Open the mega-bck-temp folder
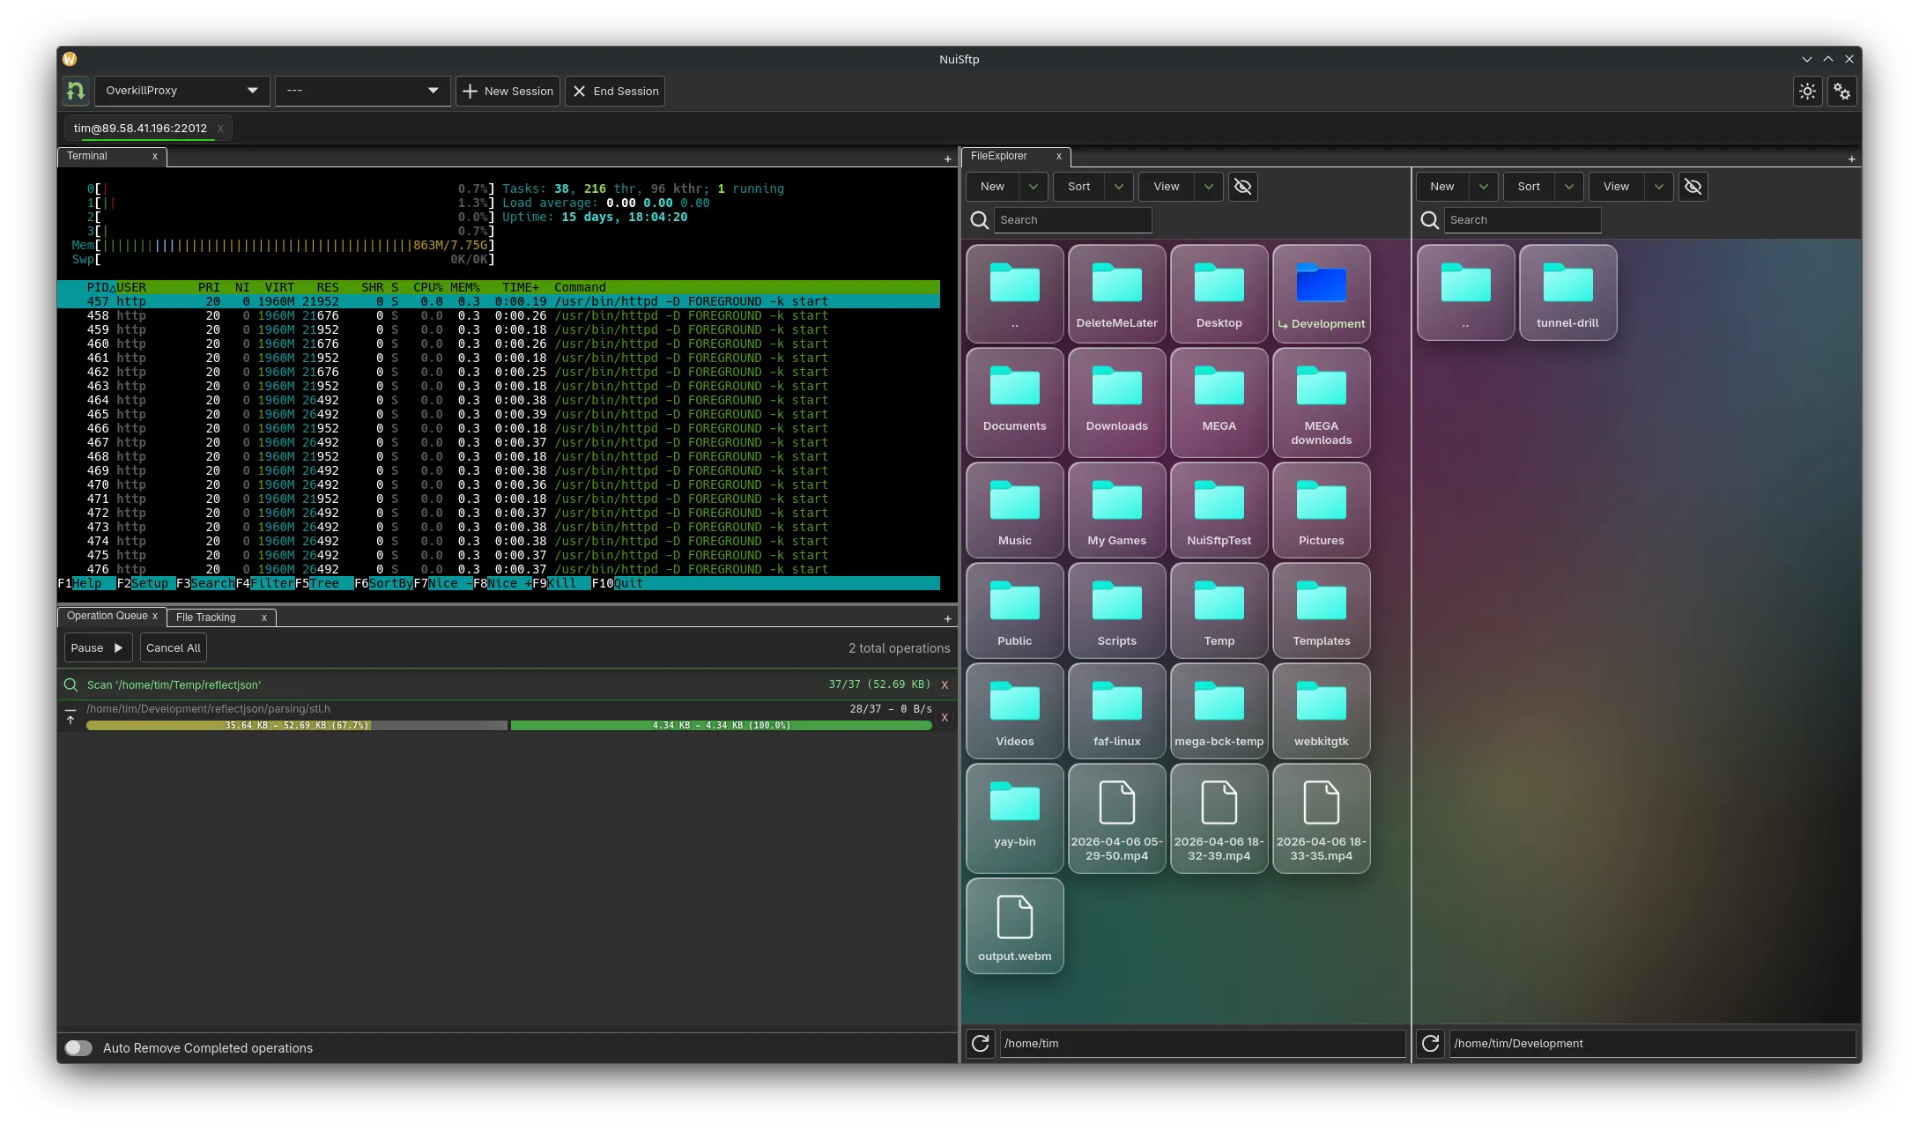Screen dimensions: 1919x1131 pos(1219,712)
